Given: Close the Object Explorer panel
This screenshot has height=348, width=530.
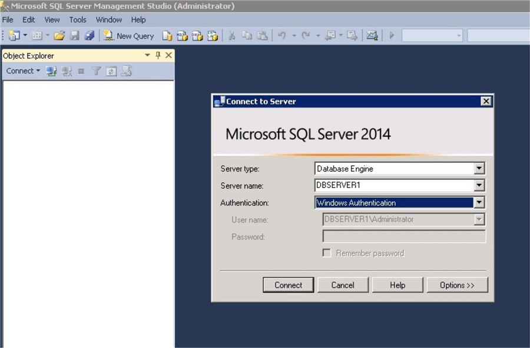Looking at the screenshot, I should tap(168, 55).
